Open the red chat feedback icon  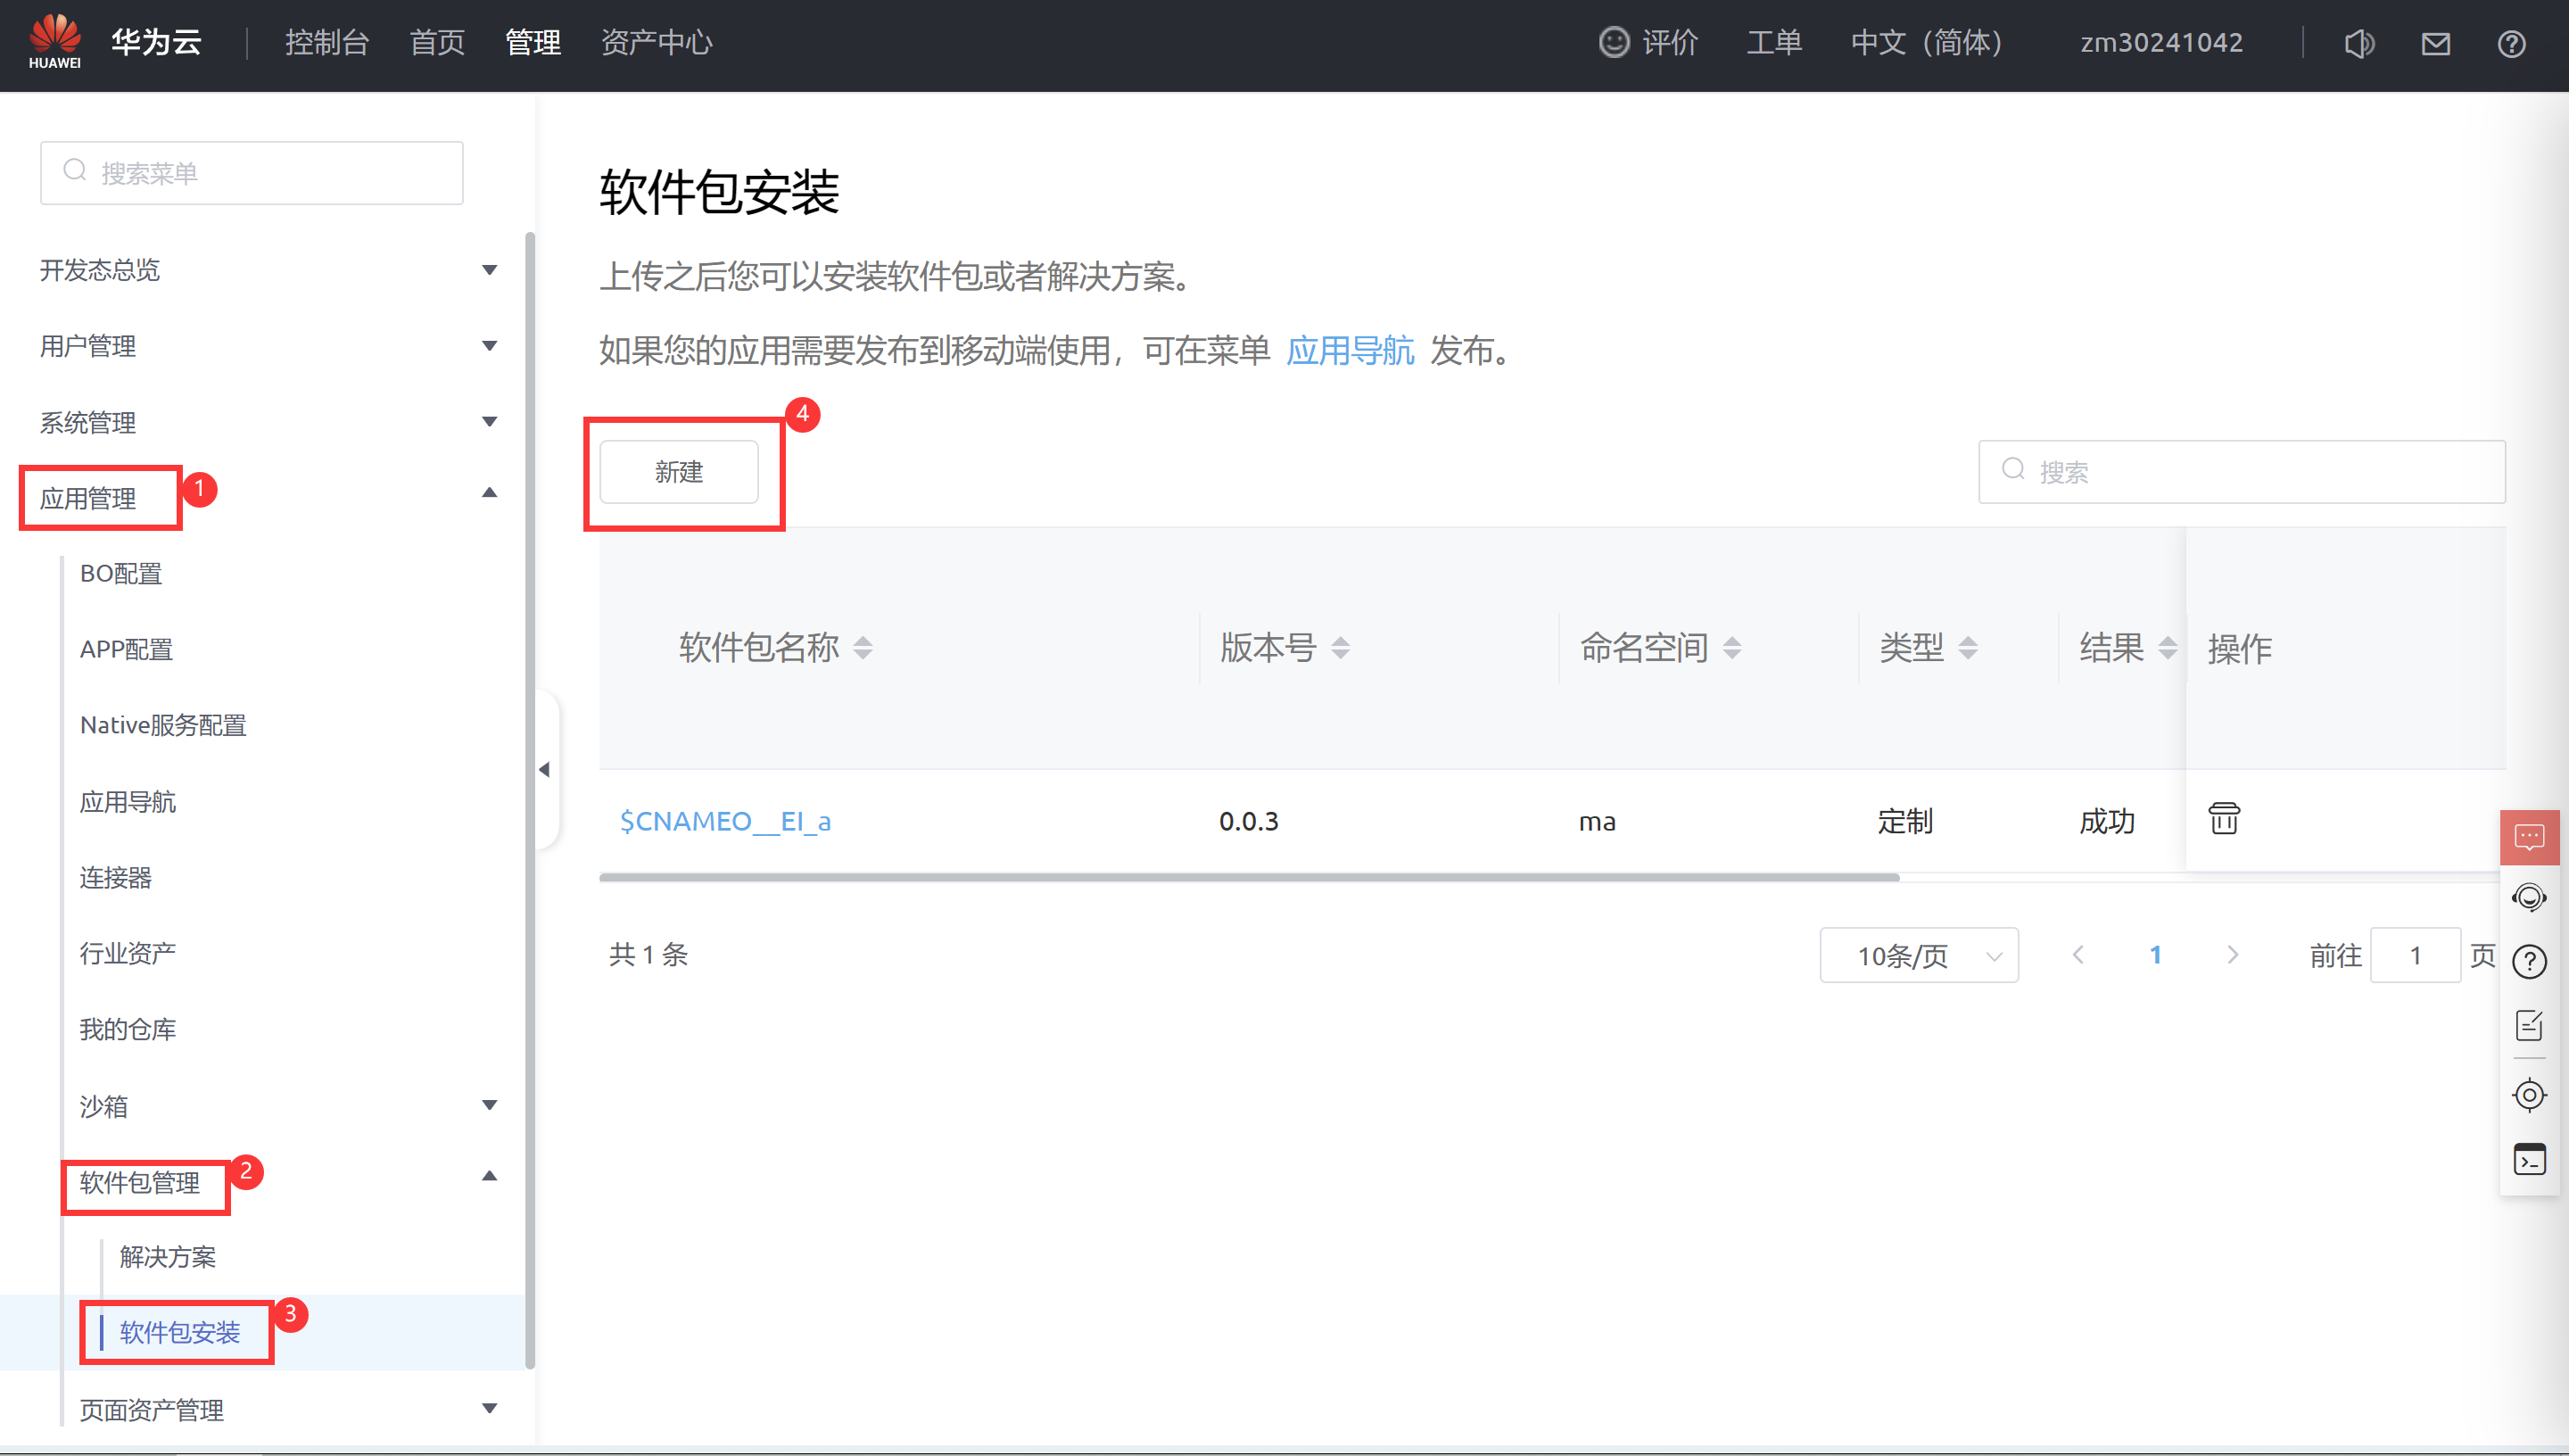click(2529, 836)
